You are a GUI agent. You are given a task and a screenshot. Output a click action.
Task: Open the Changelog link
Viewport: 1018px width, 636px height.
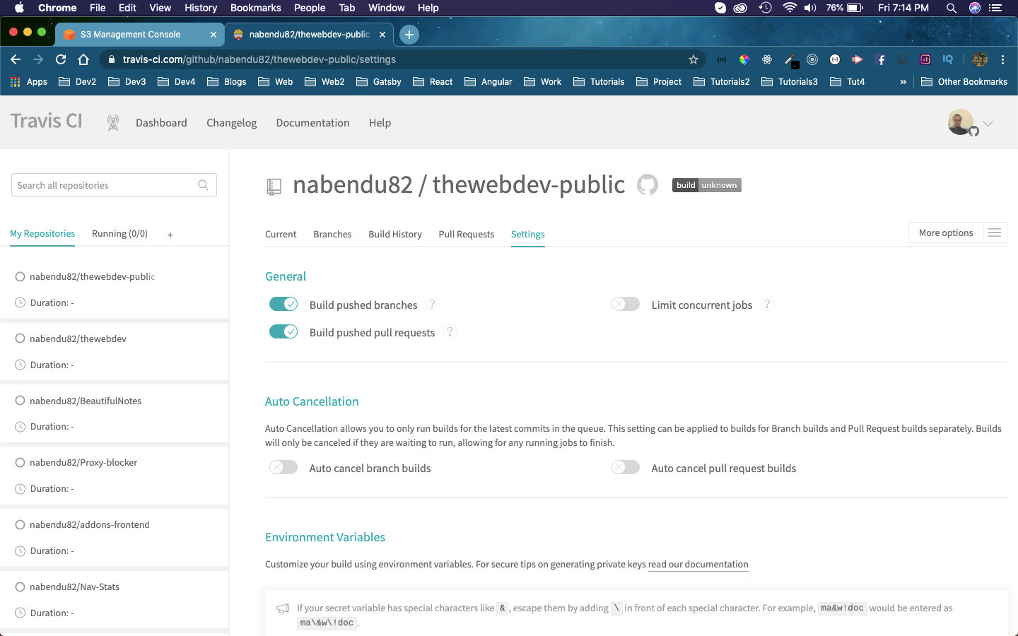tap(232, 122)
